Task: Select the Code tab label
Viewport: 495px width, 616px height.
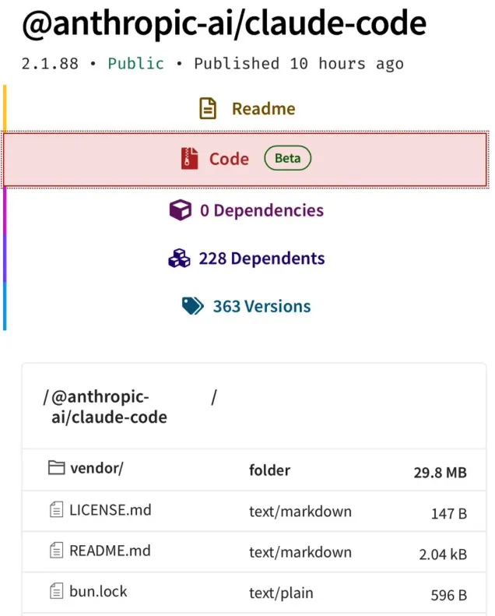Action: 229,159
